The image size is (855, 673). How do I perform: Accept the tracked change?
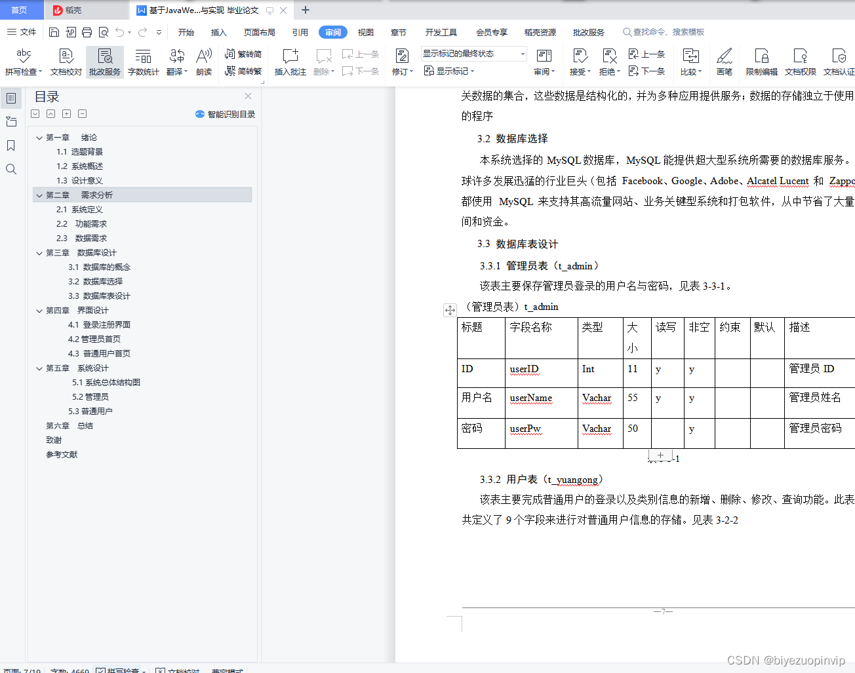[580, 62]
